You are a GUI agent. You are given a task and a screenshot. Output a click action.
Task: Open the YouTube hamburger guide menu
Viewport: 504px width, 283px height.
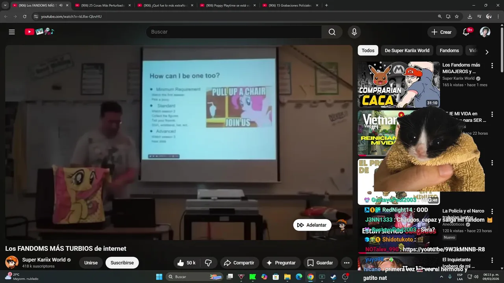coord(12,32)
